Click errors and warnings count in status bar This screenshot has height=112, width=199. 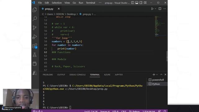click(38, 111)
